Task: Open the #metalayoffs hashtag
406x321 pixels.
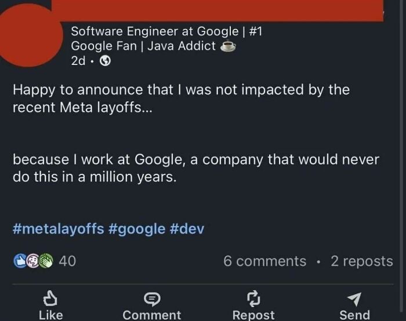Action: (59, 228)
